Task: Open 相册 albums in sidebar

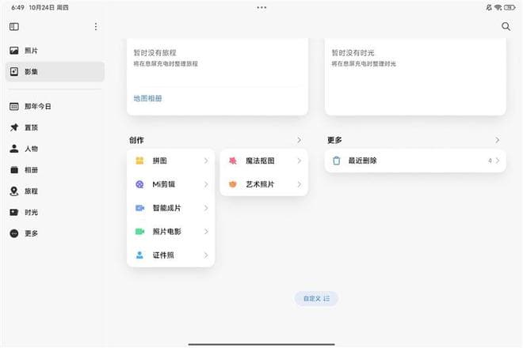Action: [32, 170]
